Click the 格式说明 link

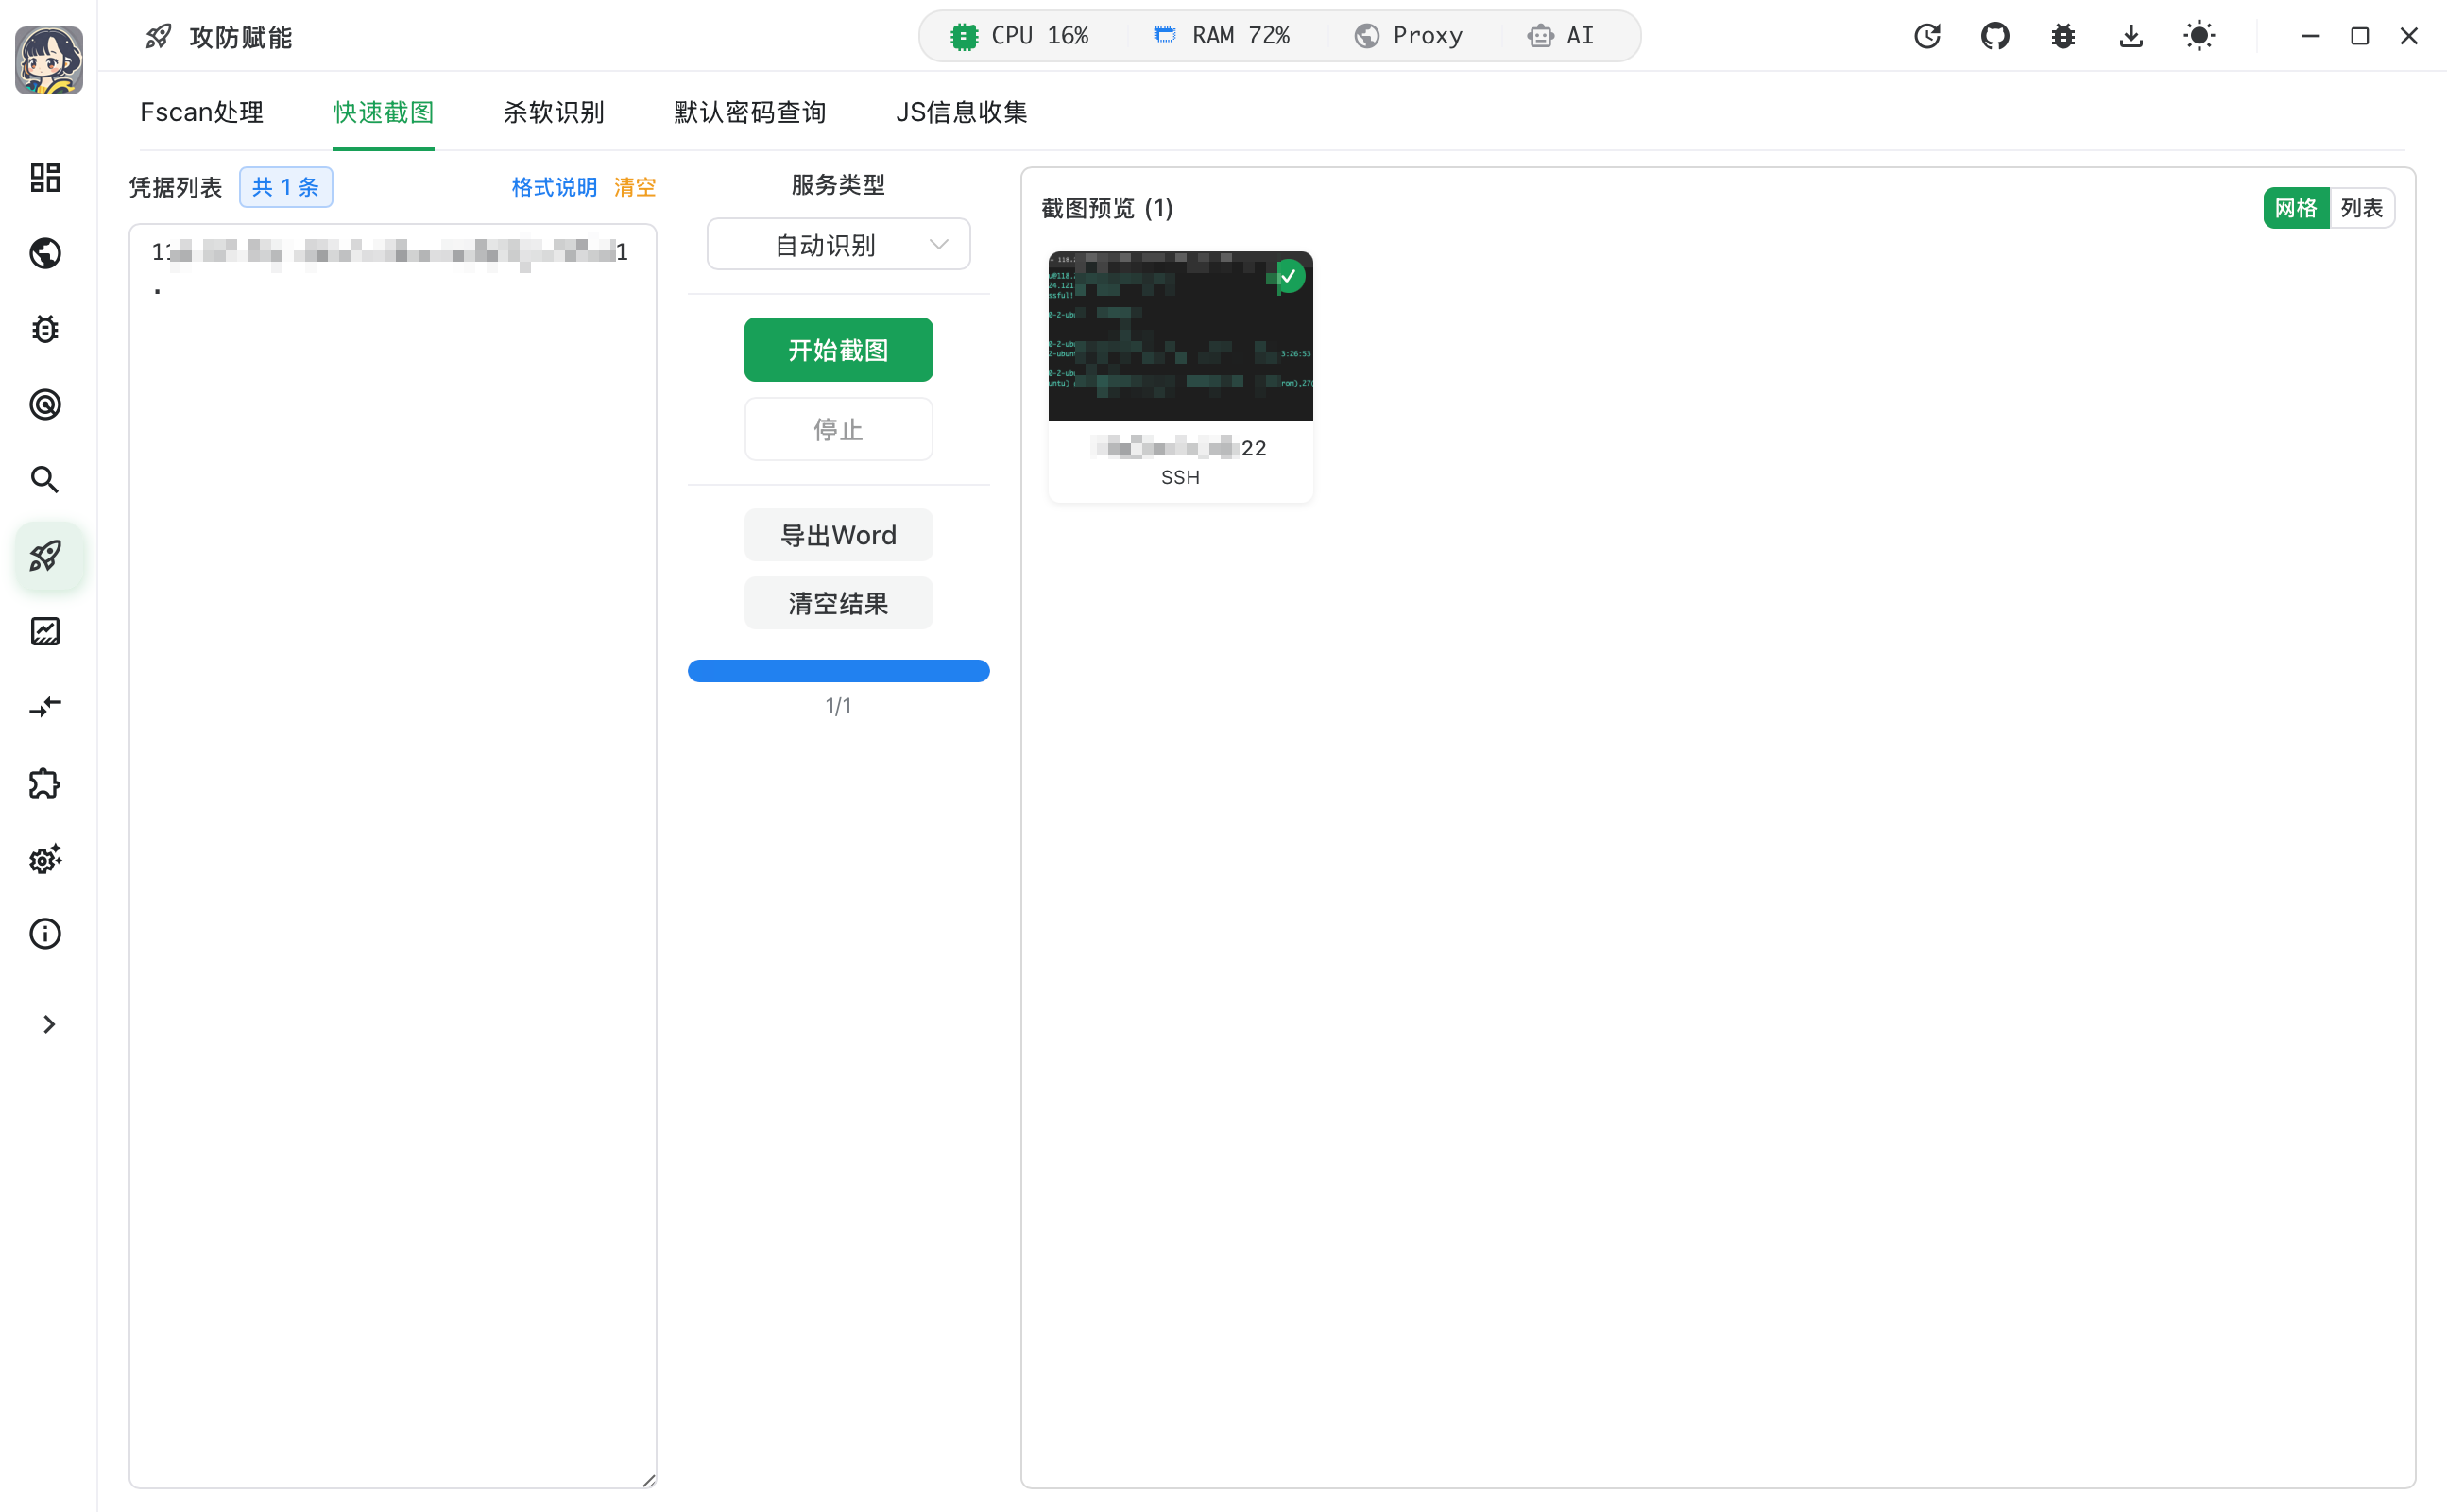coord(554,187)
